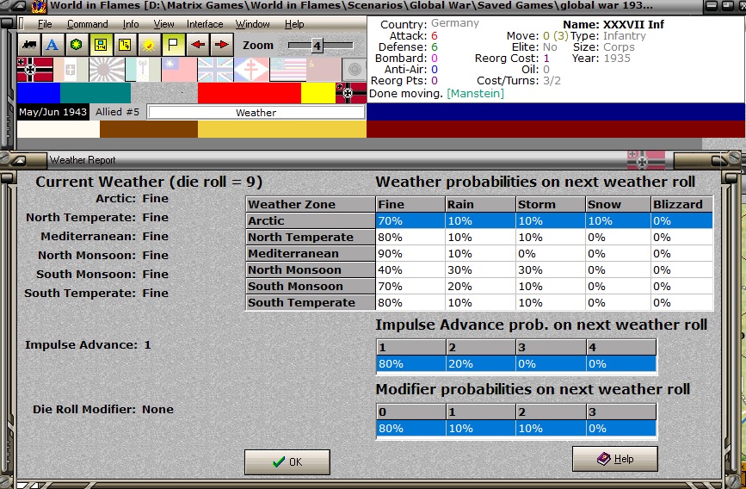Select the Free France cross of Lorraine flag
Image resolution: width=746 pixels, height=489 pixels.
(x=251, y=70)
